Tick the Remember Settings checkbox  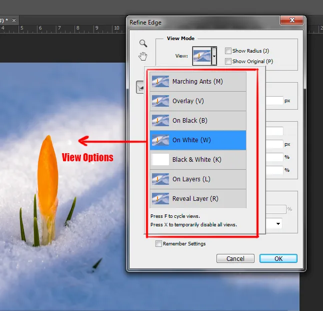click(x=158, y=244)
